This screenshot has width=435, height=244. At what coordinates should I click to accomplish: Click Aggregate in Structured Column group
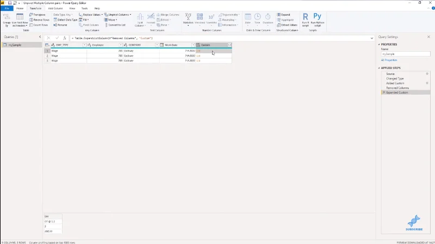285,20
